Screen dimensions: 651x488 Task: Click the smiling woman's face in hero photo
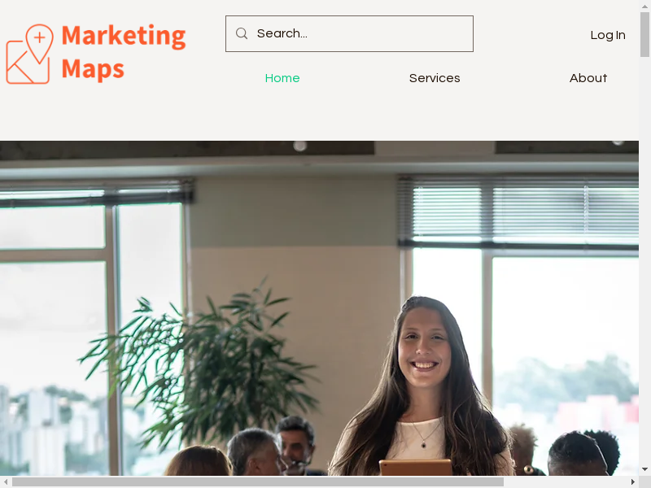424,345
